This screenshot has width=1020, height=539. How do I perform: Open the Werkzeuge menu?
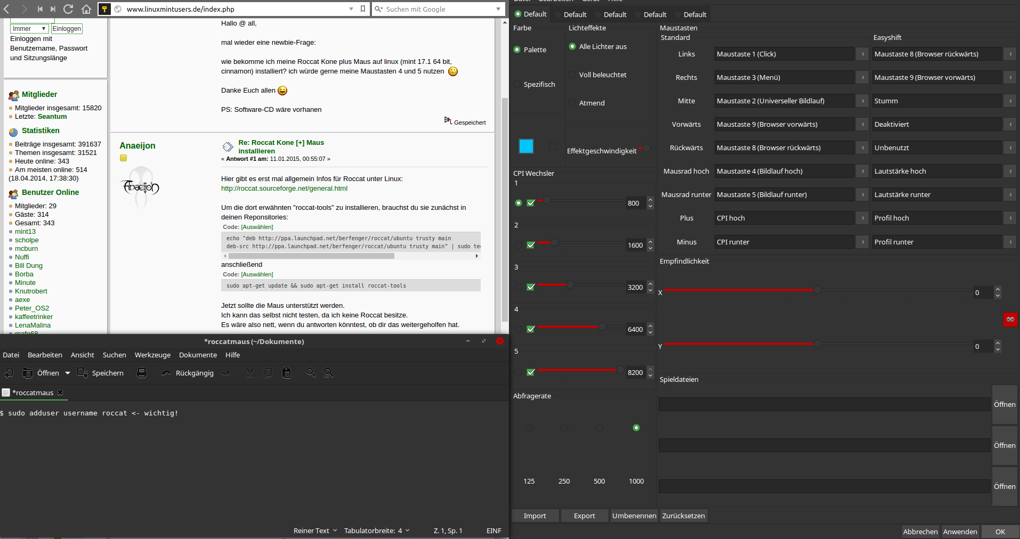pos(152,355)
